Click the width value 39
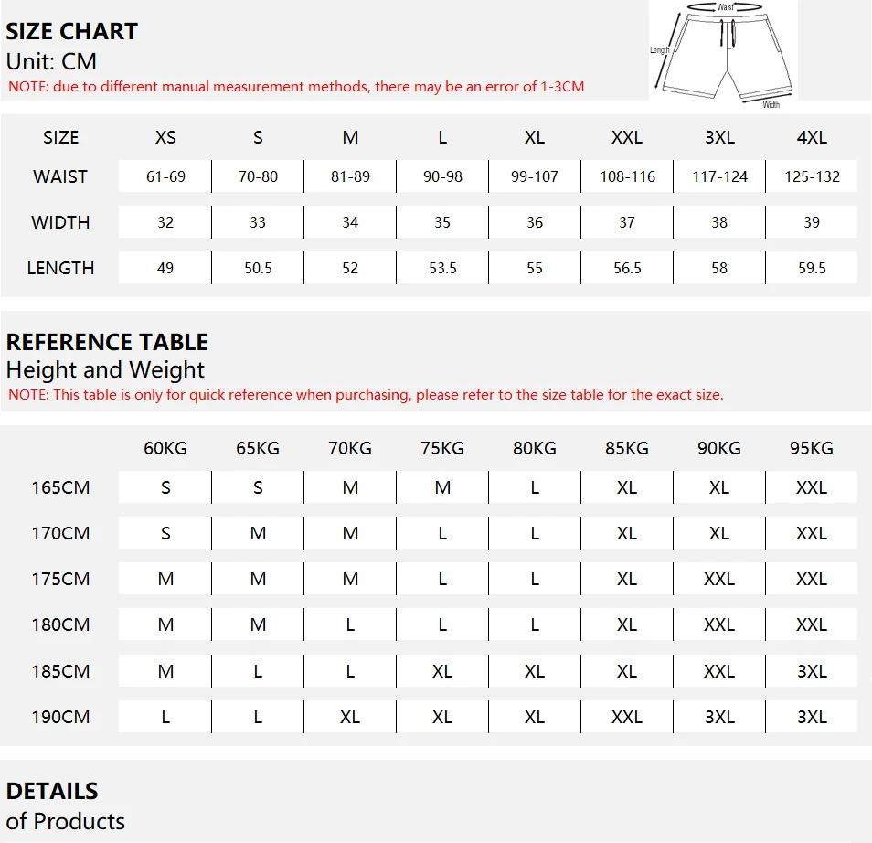872x843 pixels. (812, 222)
